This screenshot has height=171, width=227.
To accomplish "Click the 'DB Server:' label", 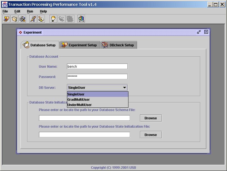I will (x=47, y=88).
